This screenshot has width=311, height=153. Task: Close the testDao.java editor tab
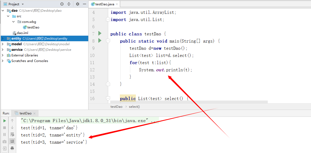click(117, 4)
